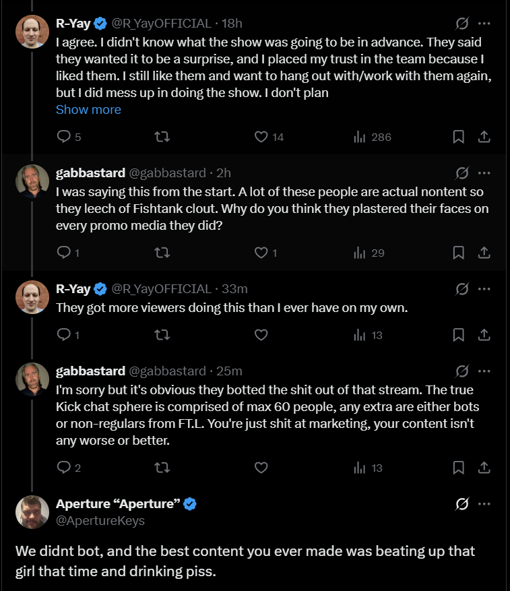Image resolution: width=510 pixels, height=591 pixels.
Task: Open more menu on gabbastard's 25m post
Action: pos(484,371)
